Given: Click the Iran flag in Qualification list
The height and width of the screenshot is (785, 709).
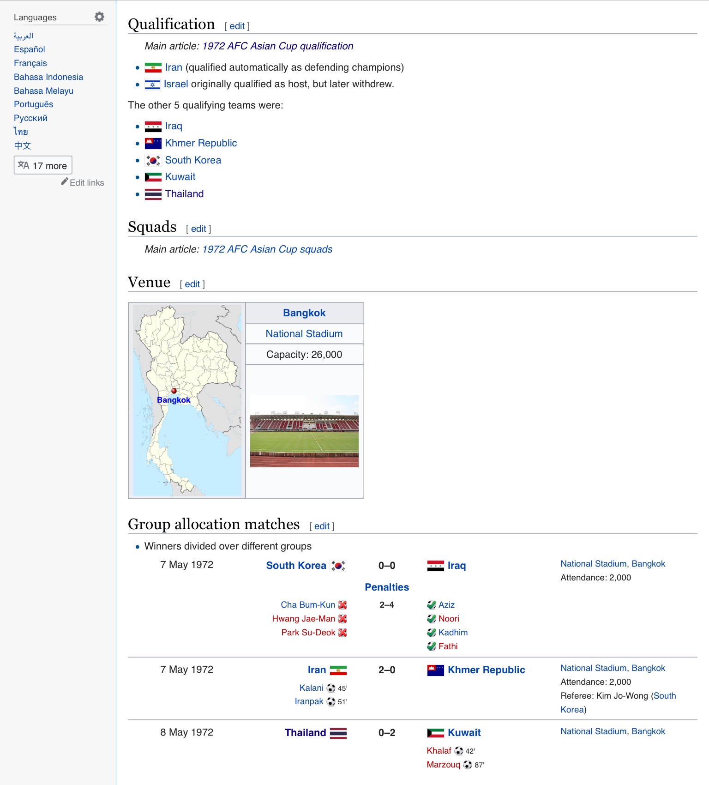Looking at the screenshot, I should click(x=153, y=68).
